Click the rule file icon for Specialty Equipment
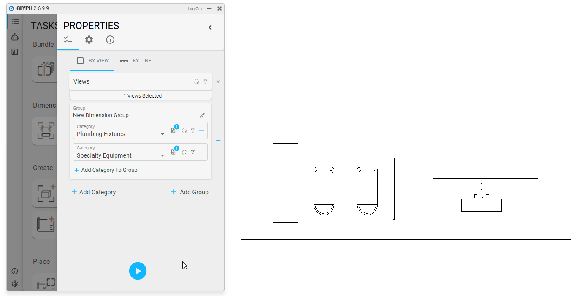 point(173,152)
